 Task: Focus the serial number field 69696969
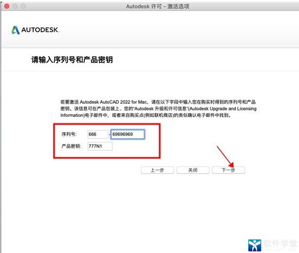click(x=128, y=134)
